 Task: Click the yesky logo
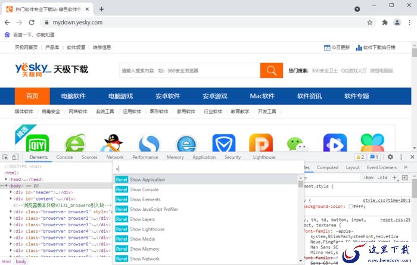33,70
